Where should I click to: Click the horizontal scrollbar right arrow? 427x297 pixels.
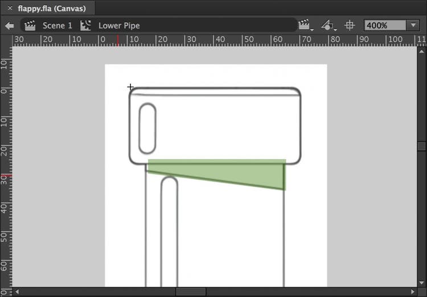(413, 292)
